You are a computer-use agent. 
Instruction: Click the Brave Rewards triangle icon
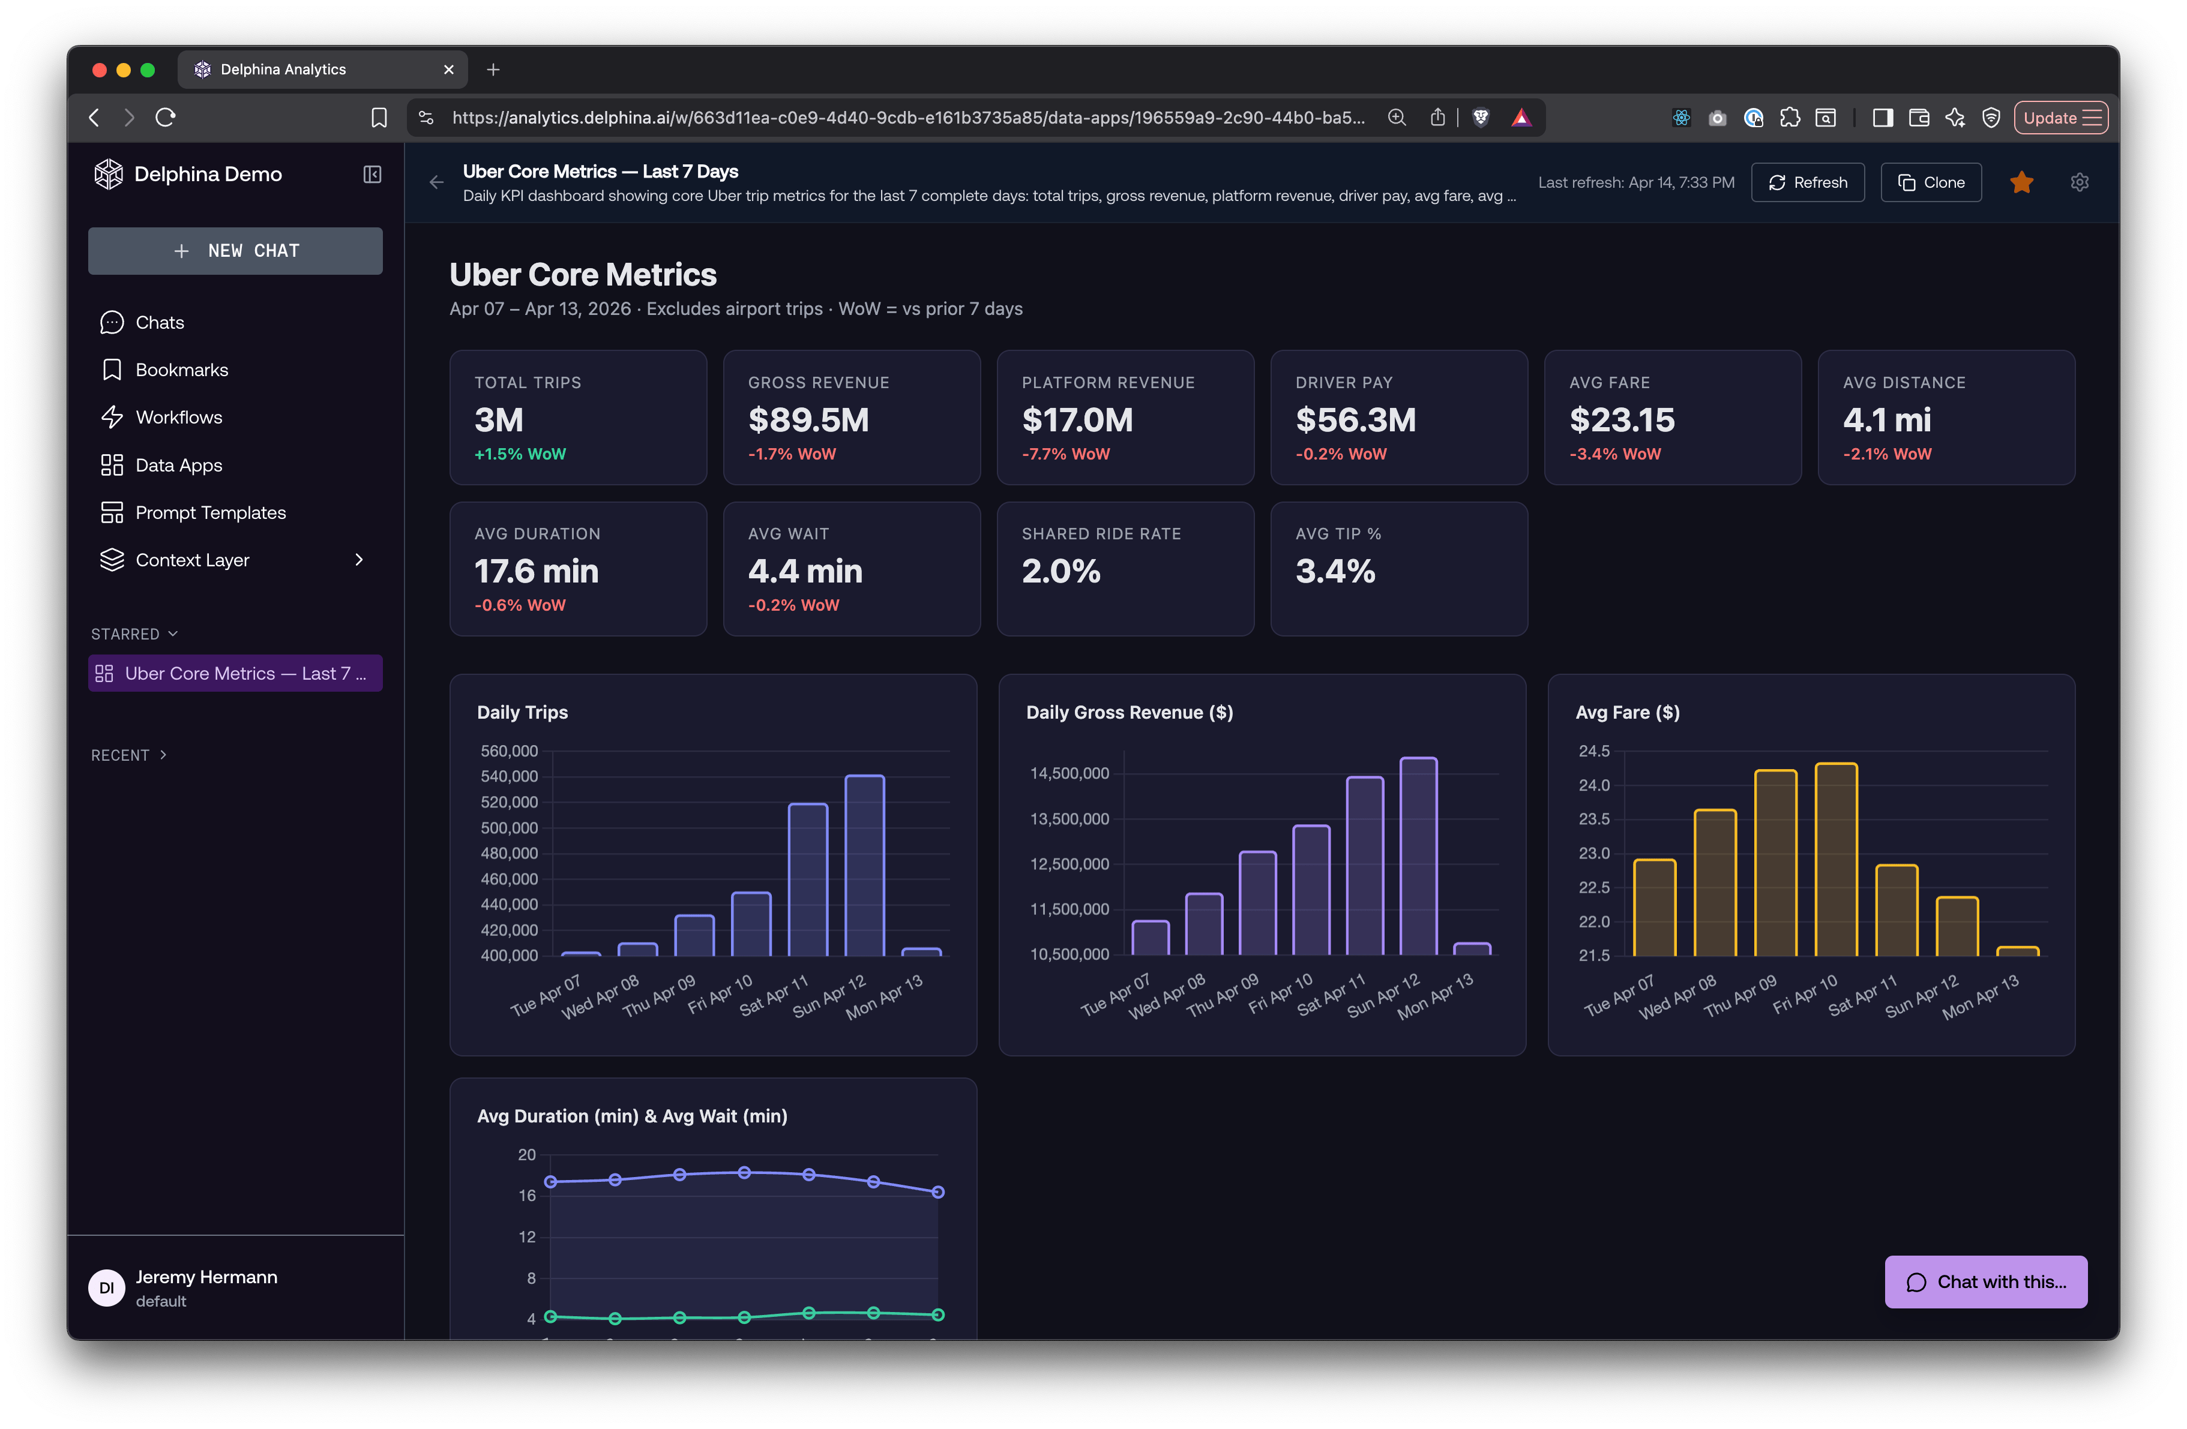click(1521, 118)
